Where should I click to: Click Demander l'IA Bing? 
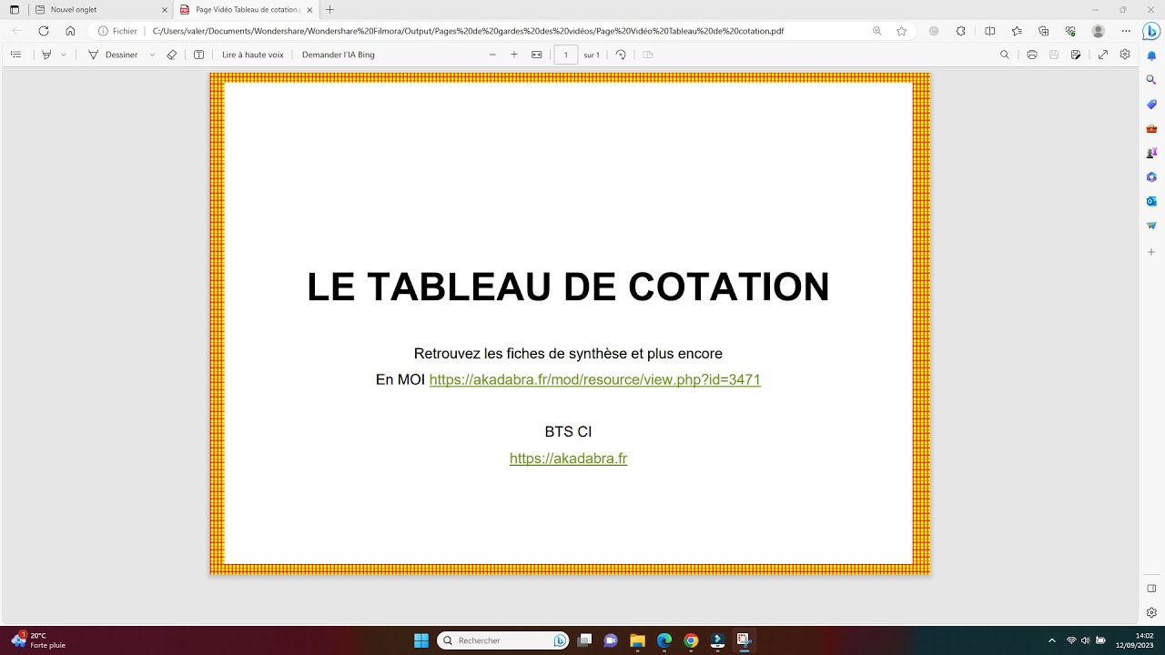click(339, 55)
